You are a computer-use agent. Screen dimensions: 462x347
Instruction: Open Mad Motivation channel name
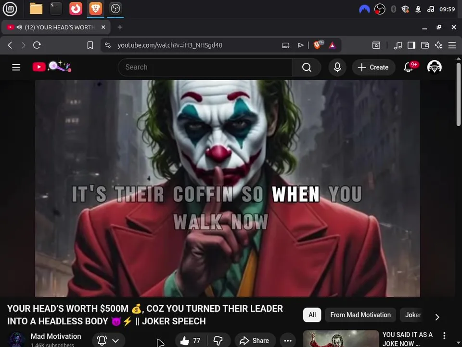56,336
